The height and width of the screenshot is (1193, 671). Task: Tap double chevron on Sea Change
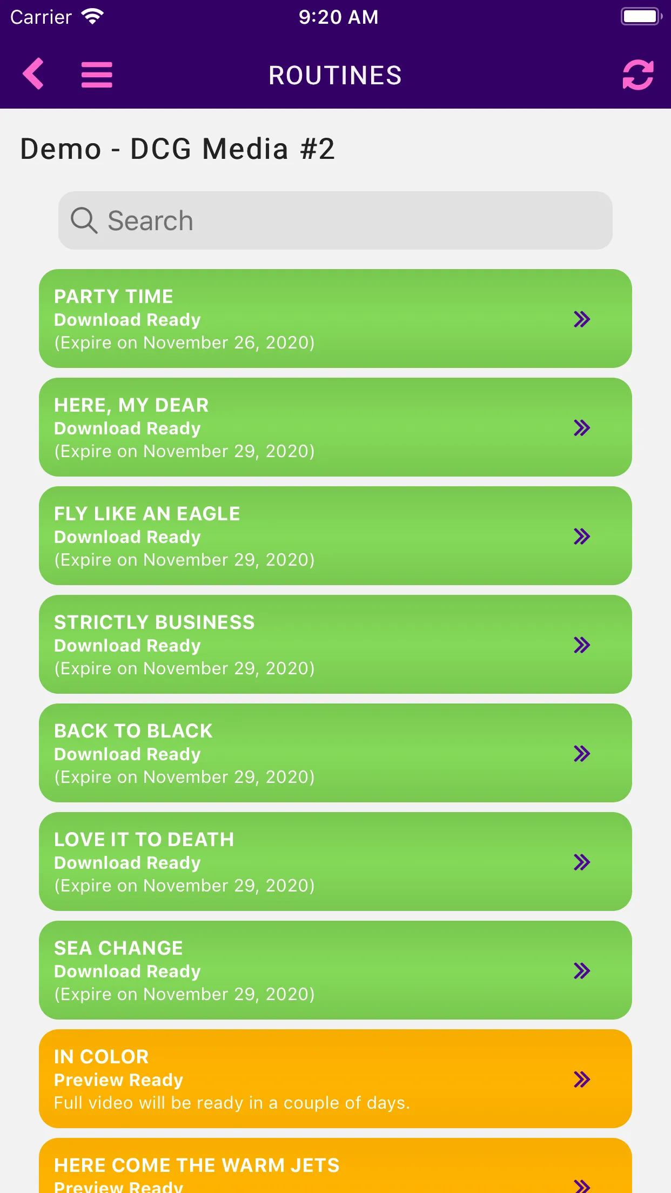582,971
